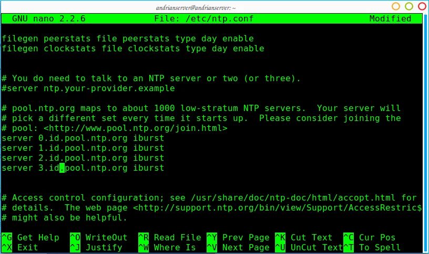The width and height of the screenshot is (429, 254).
Task: Click the ^W Where Is shortcut
Action: click(x=167, y=248)
